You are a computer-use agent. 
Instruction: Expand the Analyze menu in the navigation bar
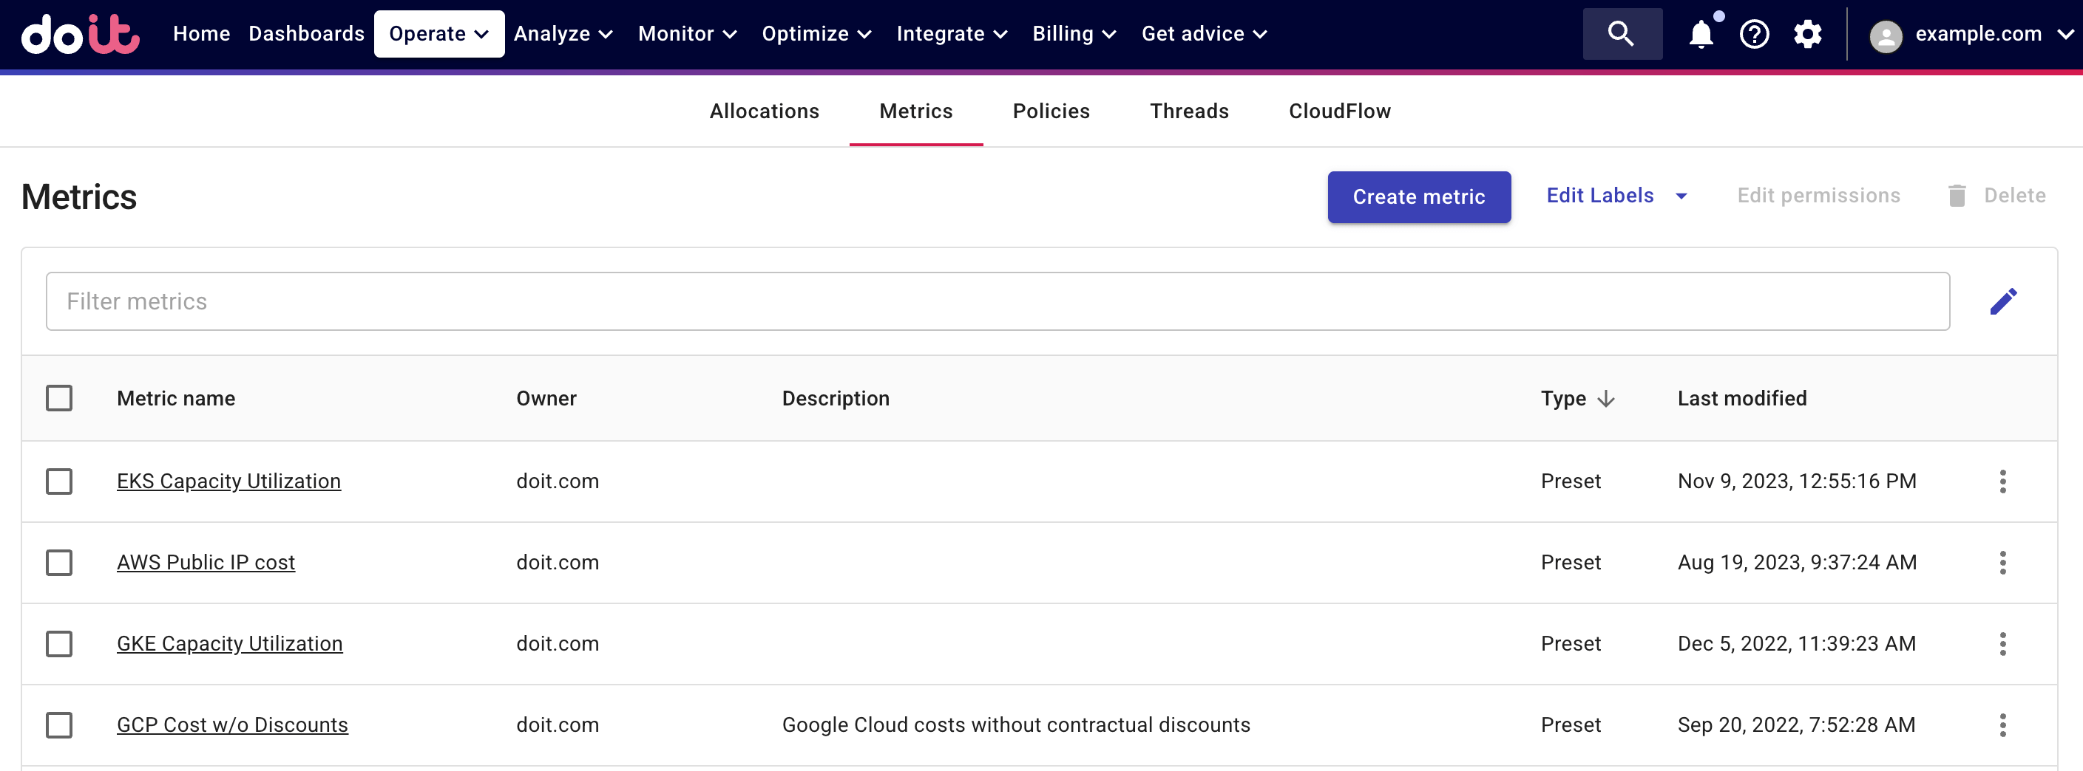point(563,34)
